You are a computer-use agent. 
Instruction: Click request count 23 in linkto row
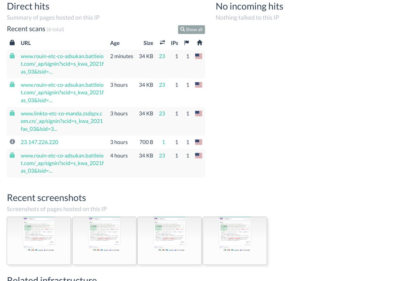(162, 113)
